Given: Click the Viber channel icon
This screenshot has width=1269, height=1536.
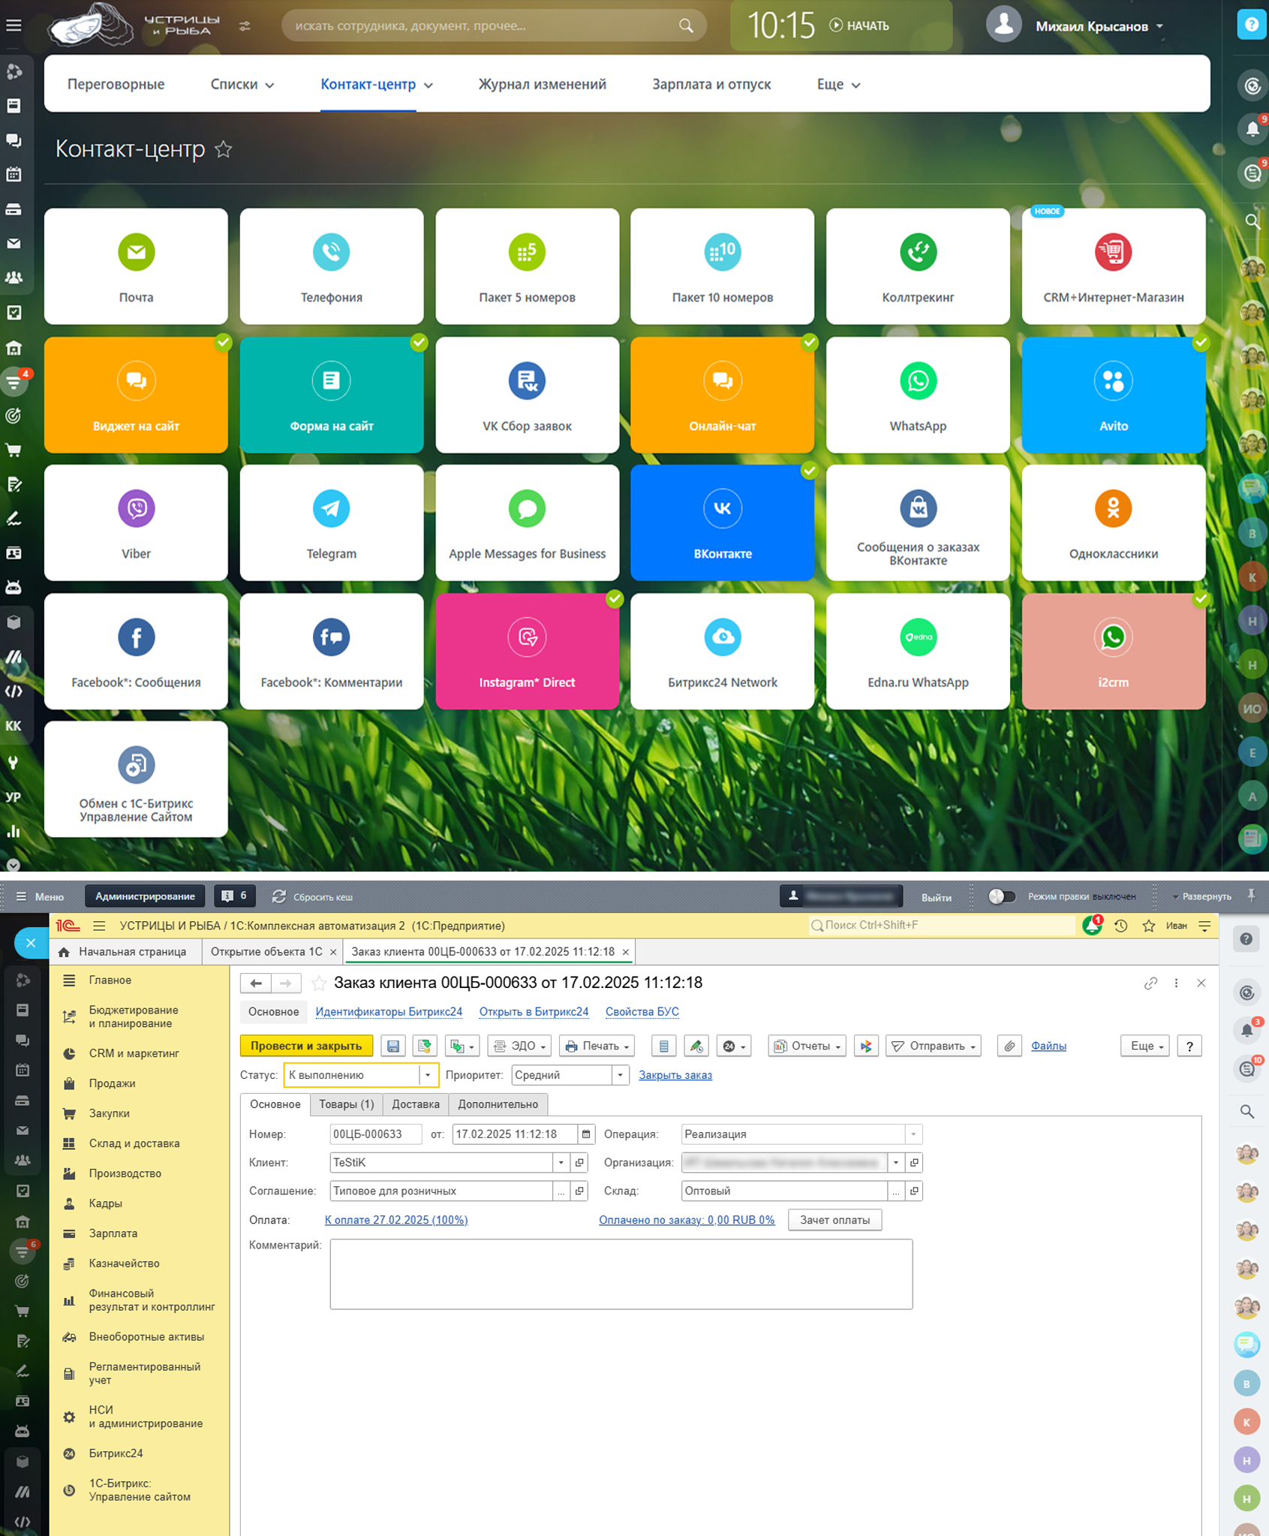Looking at the screenshot, I should pyautogui.click(x=136, y=509).
